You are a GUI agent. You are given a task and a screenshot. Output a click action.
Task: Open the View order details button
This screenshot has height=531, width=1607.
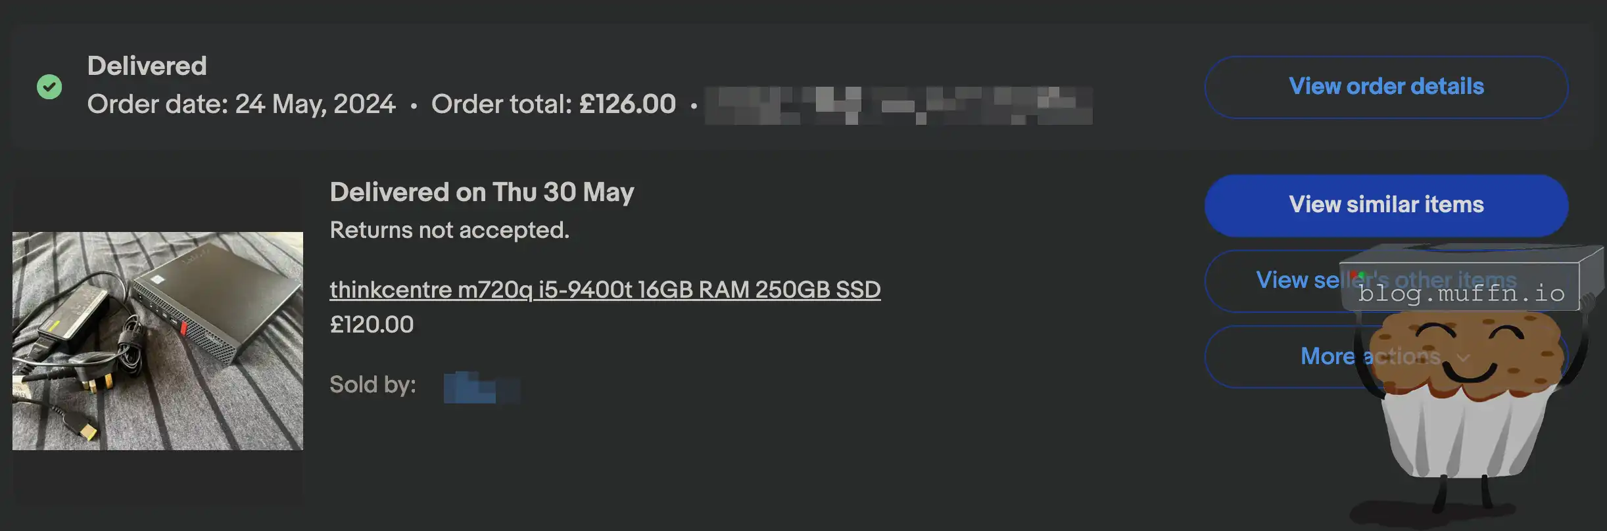(1386, 87)
